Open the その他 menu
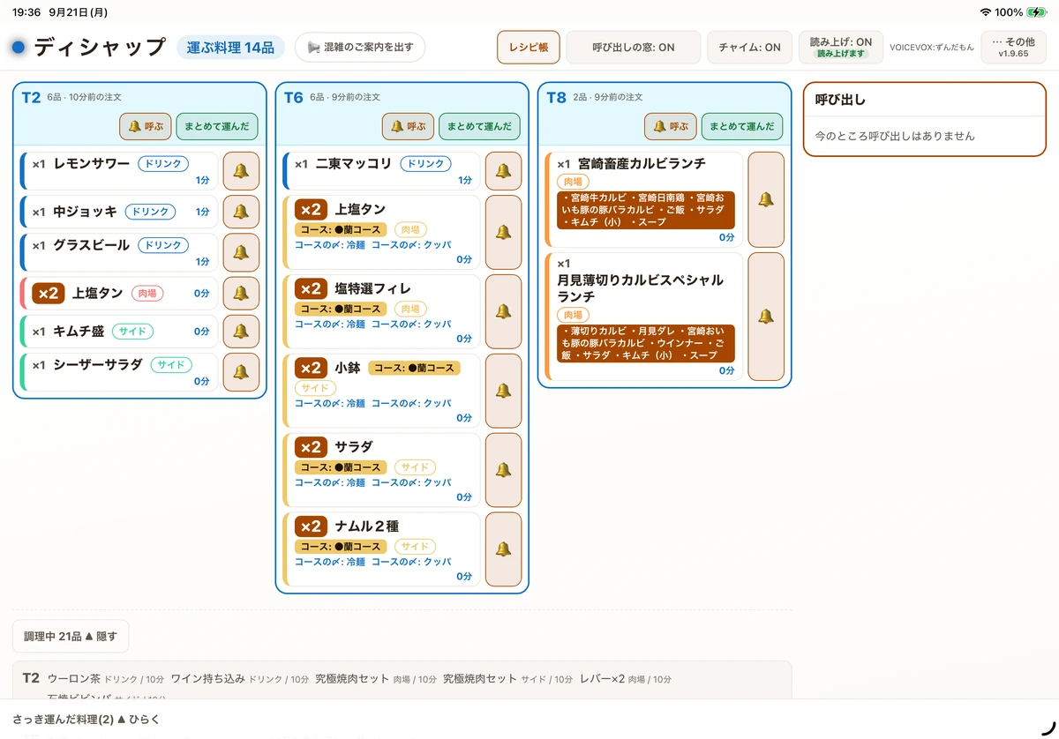 (x=1013, y=48)
